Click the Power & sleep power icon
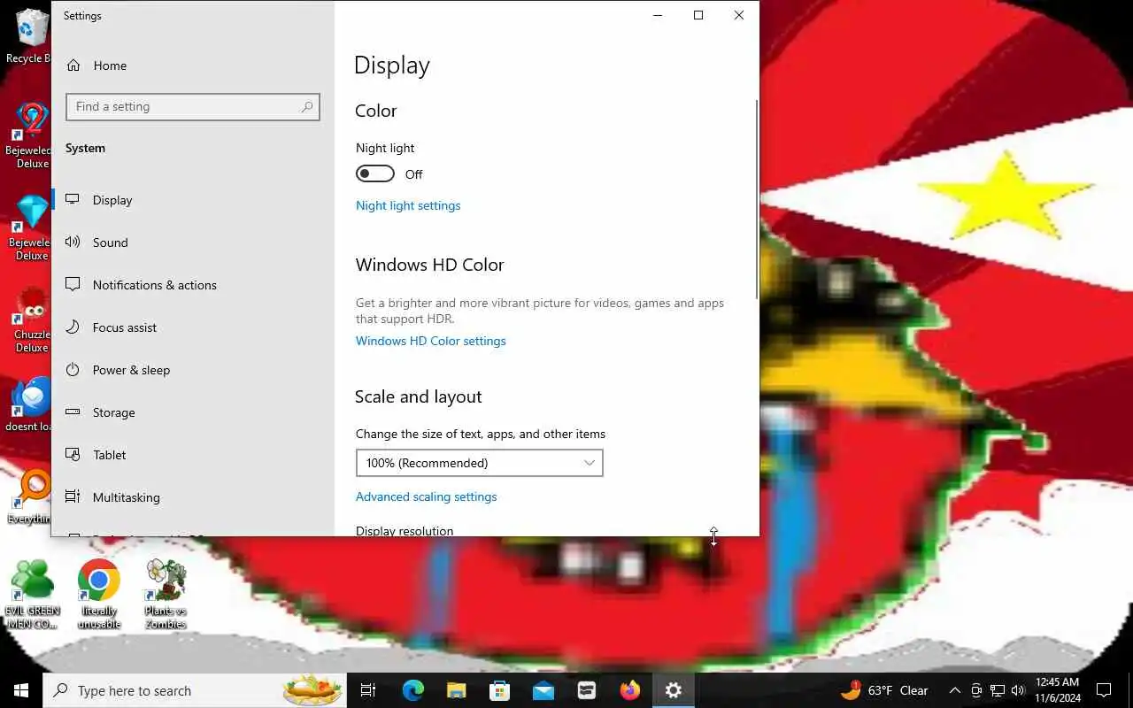This screenshot has width=1133, height=708. click(x=73, y=370)
